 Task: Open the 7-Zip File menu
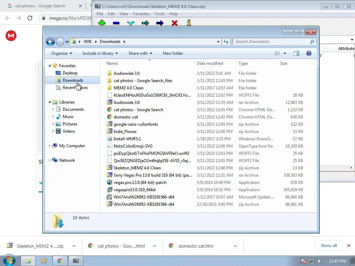(x=100, y=14)
